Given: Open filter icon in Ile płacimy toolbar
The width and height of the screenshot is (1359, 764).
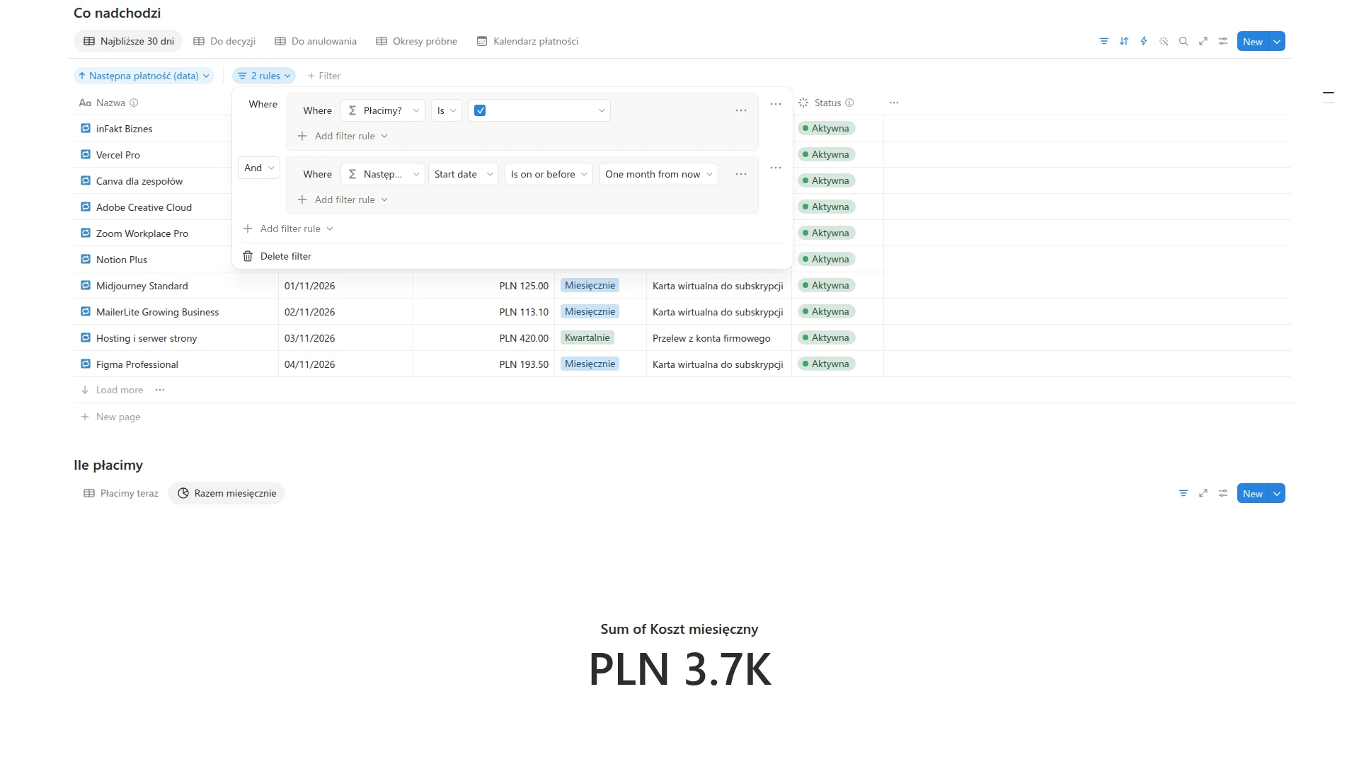Looking at the screenshot, I should click(1183, 493).
